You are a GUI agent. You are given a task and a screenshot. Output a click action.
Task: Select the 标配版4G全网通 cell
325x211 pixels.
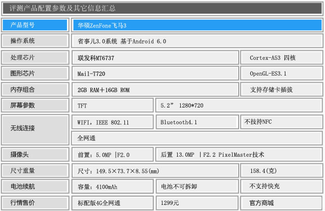[113, 203]
